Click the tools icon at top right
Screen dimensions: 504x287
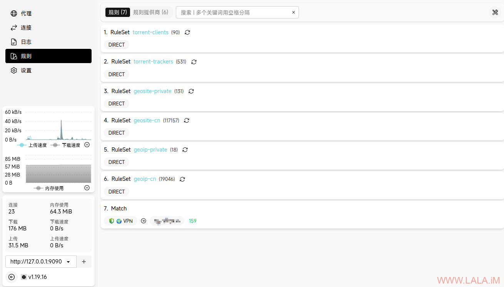(x=495, y=12)
